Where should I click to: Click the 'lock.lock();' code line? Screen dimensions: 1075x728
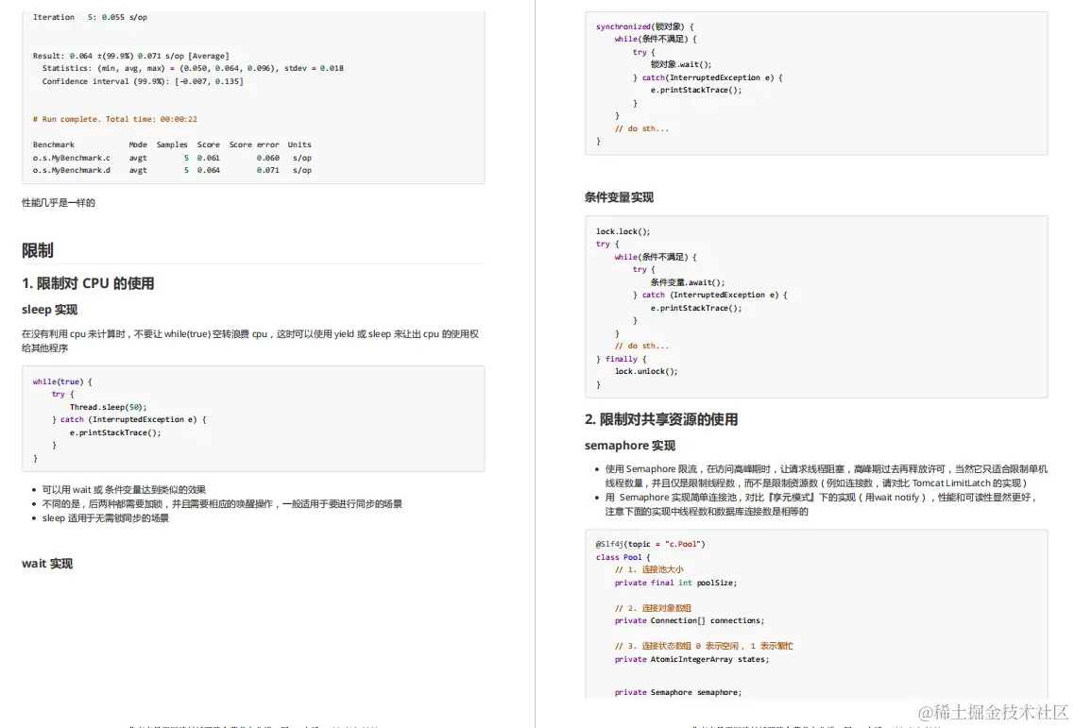click(623, 231)
